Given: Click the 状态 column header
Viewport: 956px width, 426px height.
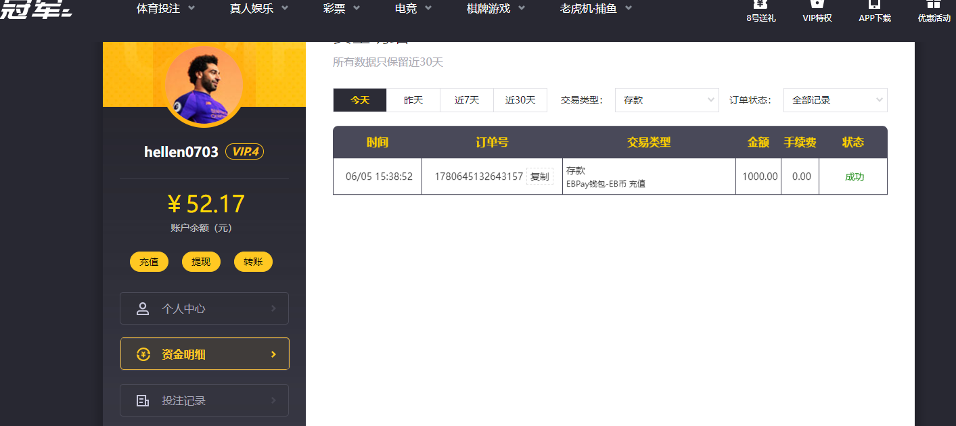Looking at the screenshot, I should pyautogui.click(x=853, y=143).
